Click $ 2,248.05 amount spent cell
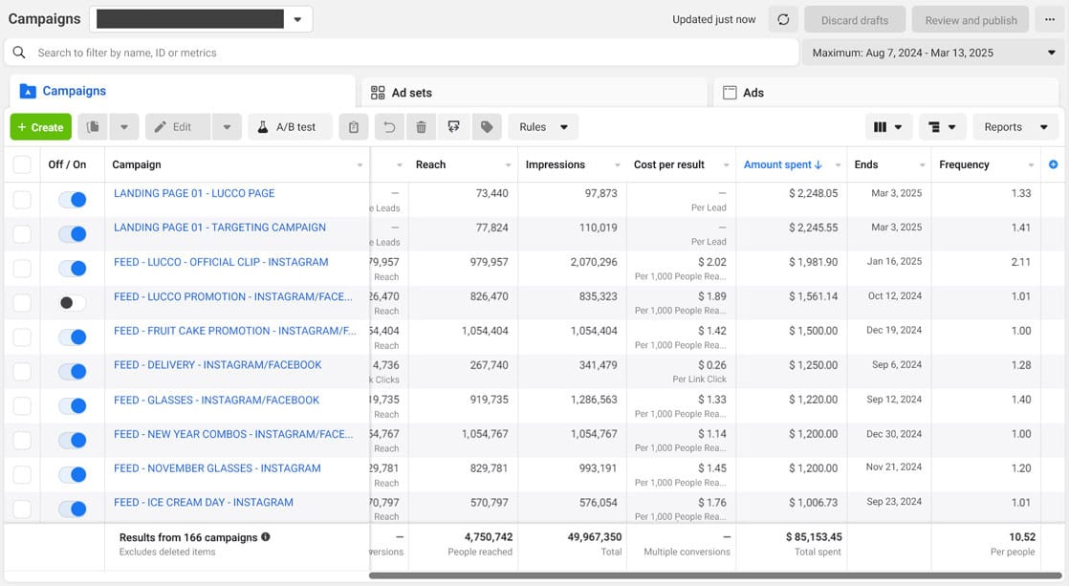This screenshot has width=1069, height=586. click(x=814, y=193)
